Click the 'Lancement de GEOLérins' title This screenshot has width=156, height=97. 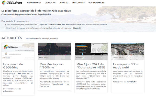pos(13,66)
